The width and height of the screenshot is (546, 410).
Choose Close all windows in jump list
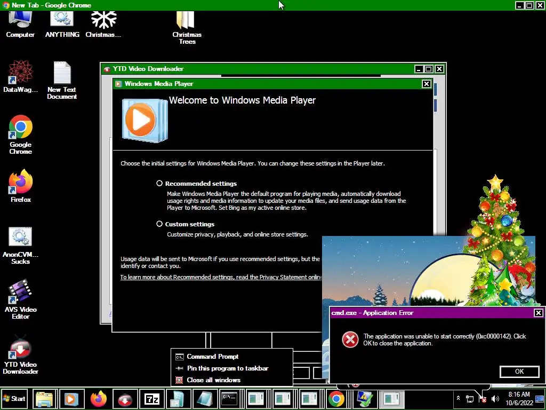(232, 380)
